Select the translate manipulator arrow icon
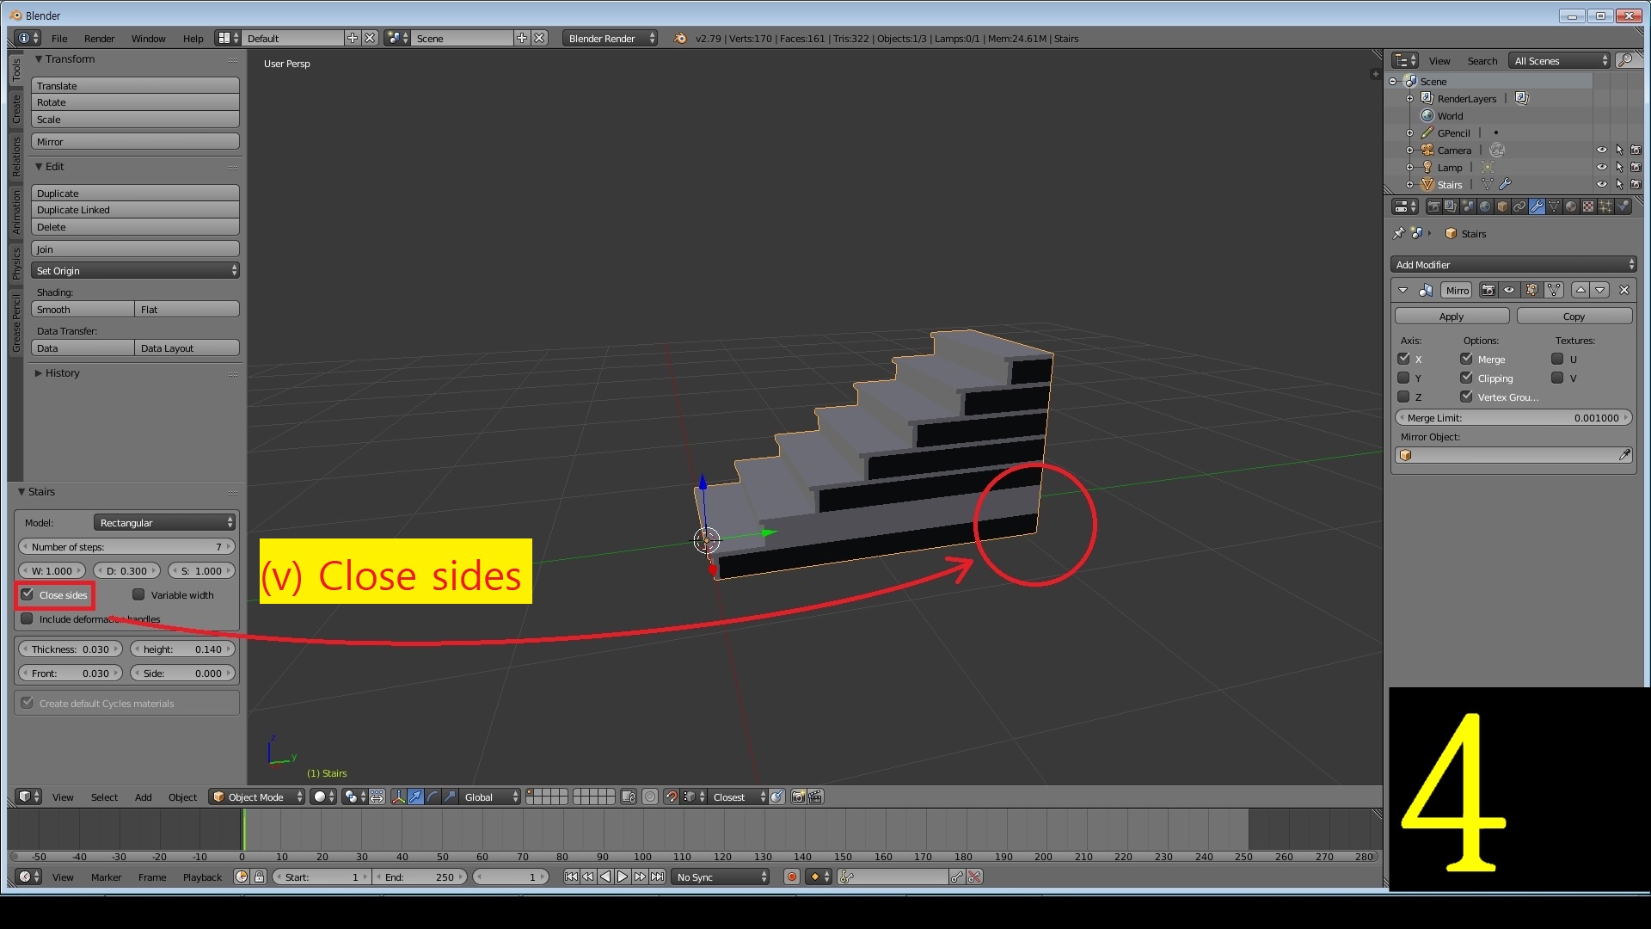This screenshot has height=929, width=1651. [x=415, y=797]
